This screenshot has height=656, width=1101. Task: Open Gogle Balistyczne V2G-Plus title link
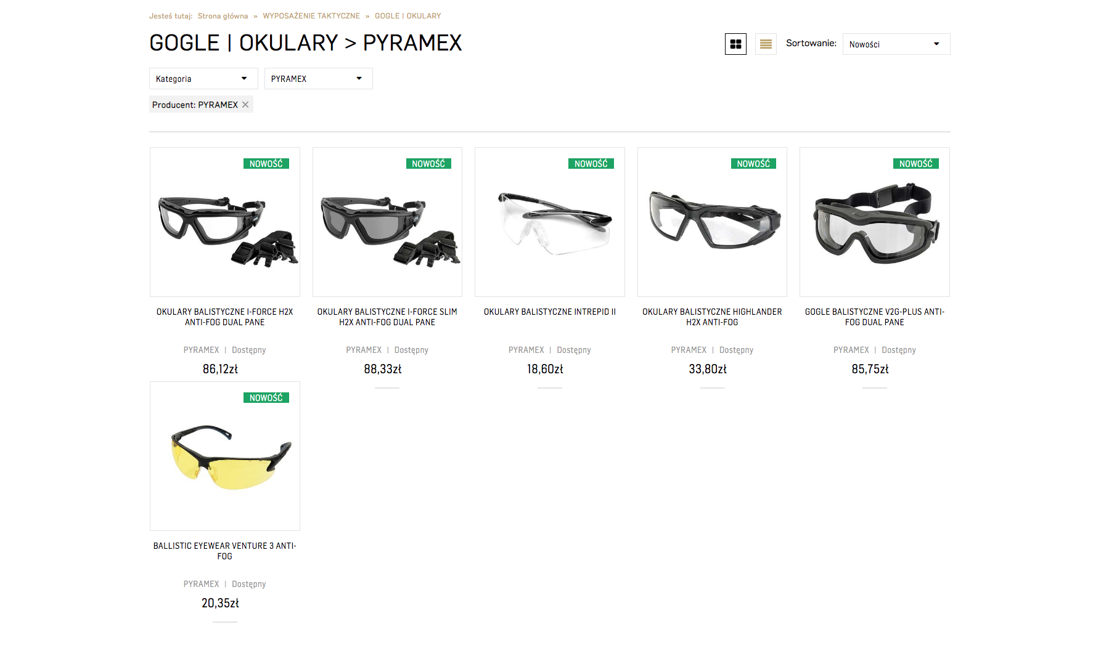(875, 317)
